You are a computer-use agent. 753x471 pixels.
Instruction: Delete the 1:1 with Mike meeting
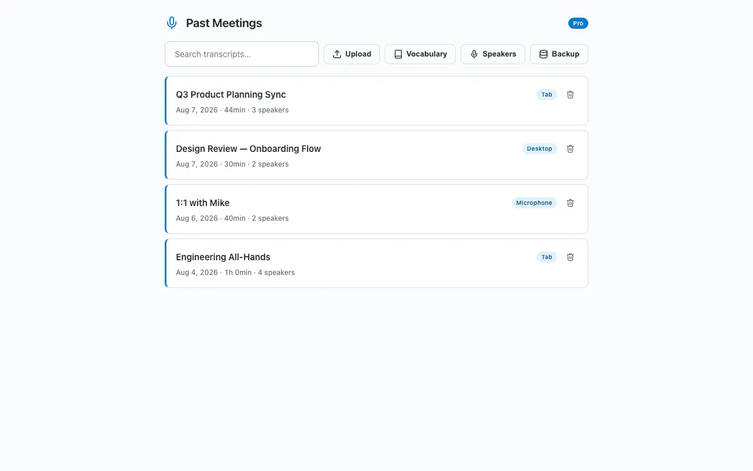pos(570,203)
